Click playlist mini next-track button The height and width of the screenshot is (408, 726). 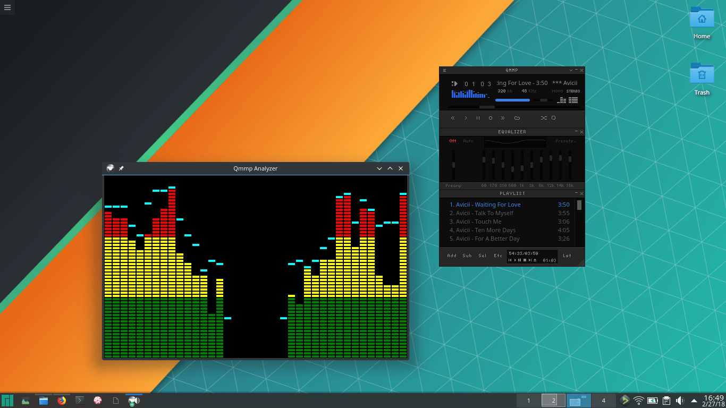530,260
